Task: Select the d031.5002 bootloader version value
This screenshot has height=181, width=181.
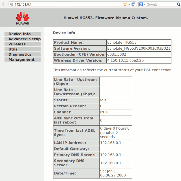Action: point(117,54)
